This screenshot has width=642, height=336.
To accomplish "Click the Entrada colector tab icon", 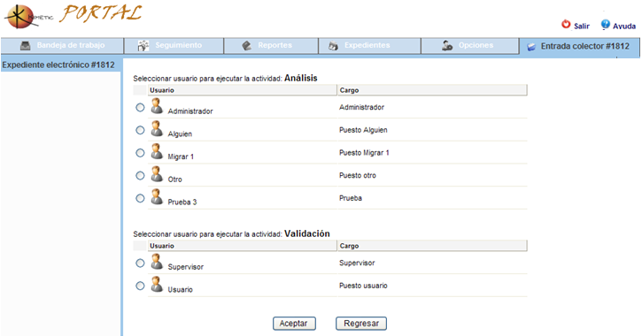I will click(x=531, y=47).
